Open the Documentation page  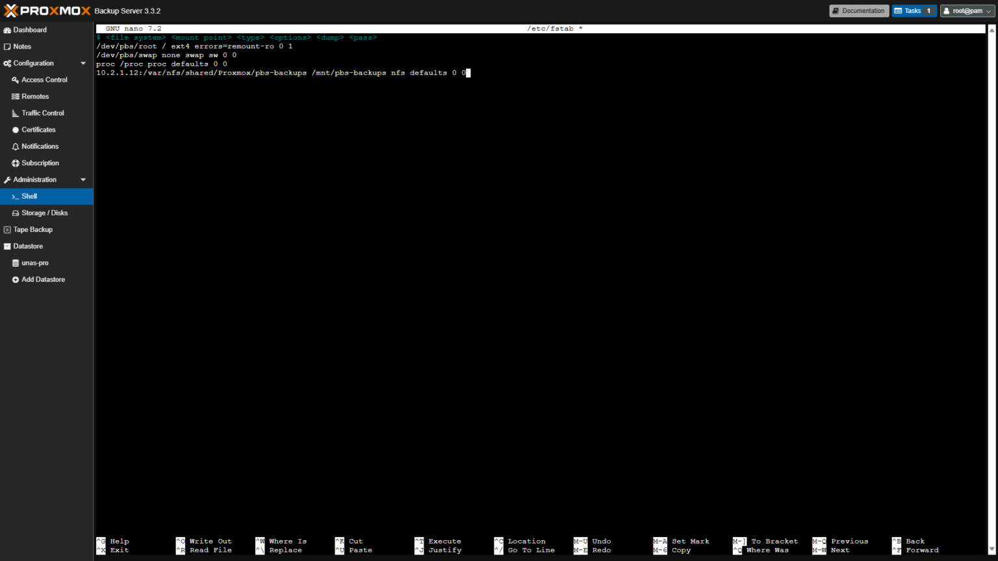(858, 10)
